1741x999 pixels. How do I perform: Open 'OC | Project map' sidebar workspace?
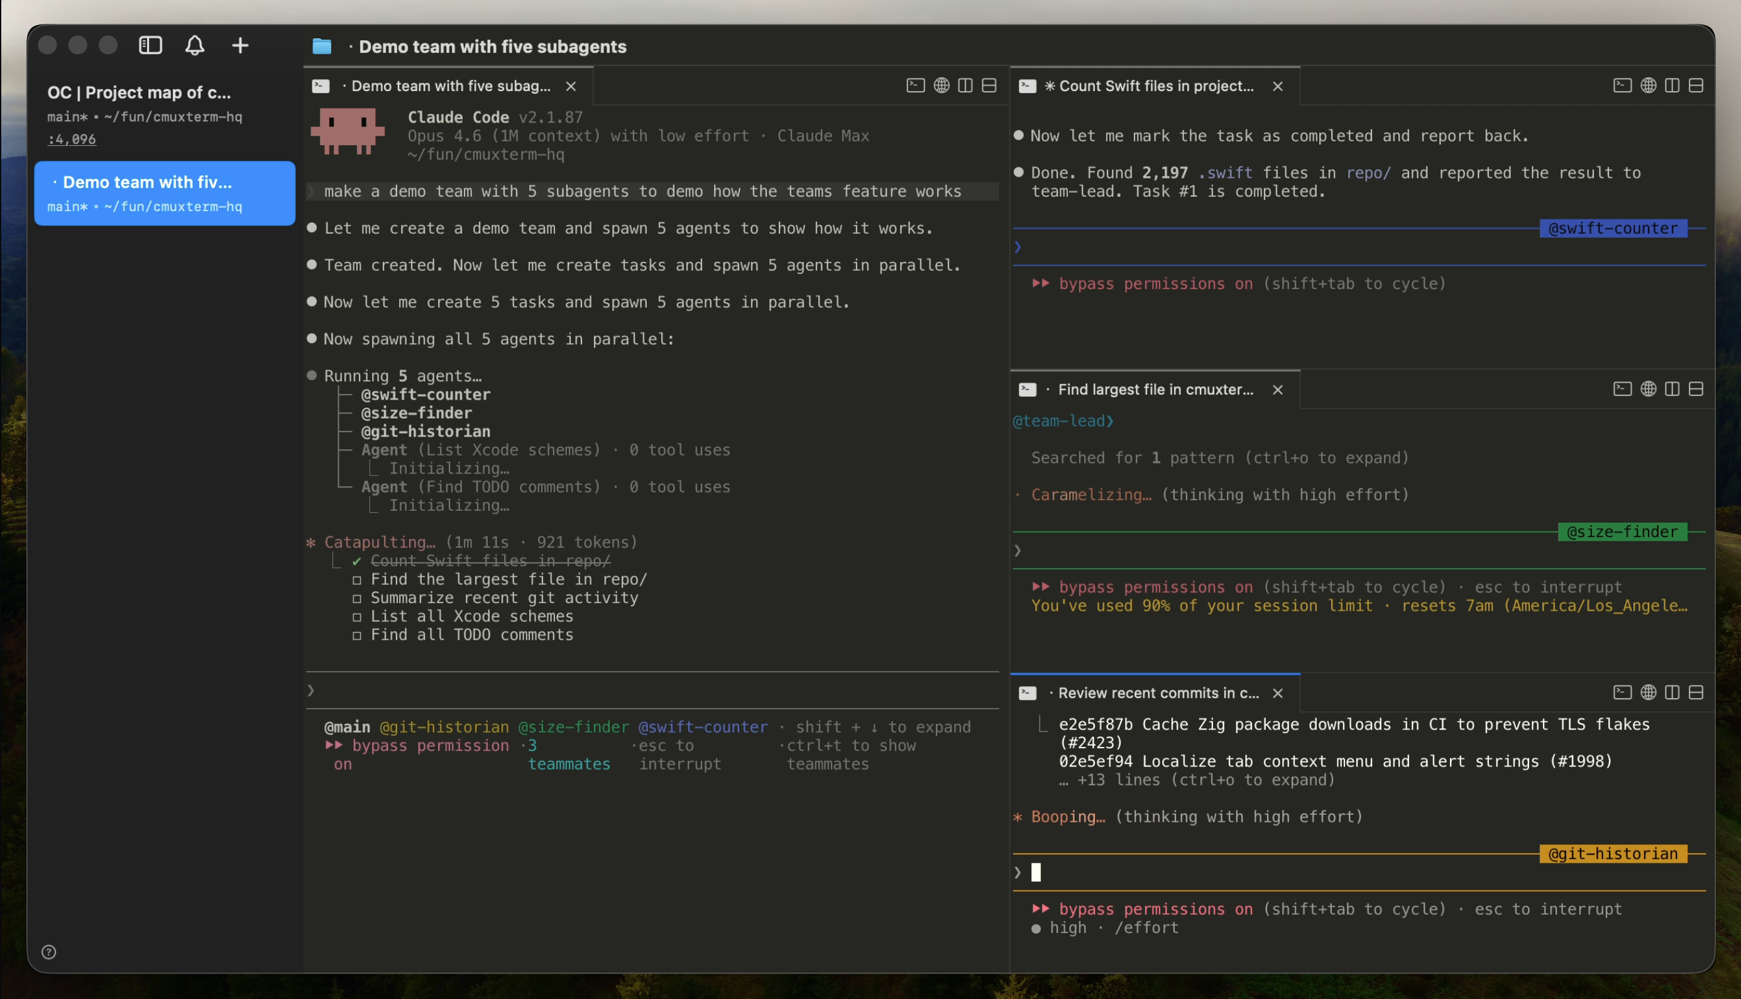(x=139, y=92)
